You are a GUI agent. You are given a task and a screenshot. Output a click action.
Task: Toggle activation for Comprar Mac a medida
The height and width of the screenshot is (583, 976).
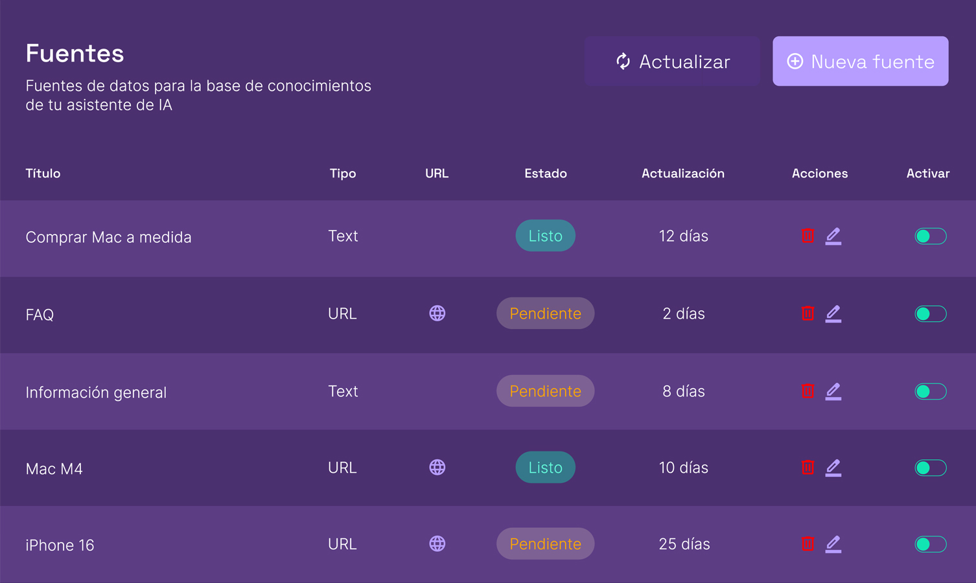930,236
